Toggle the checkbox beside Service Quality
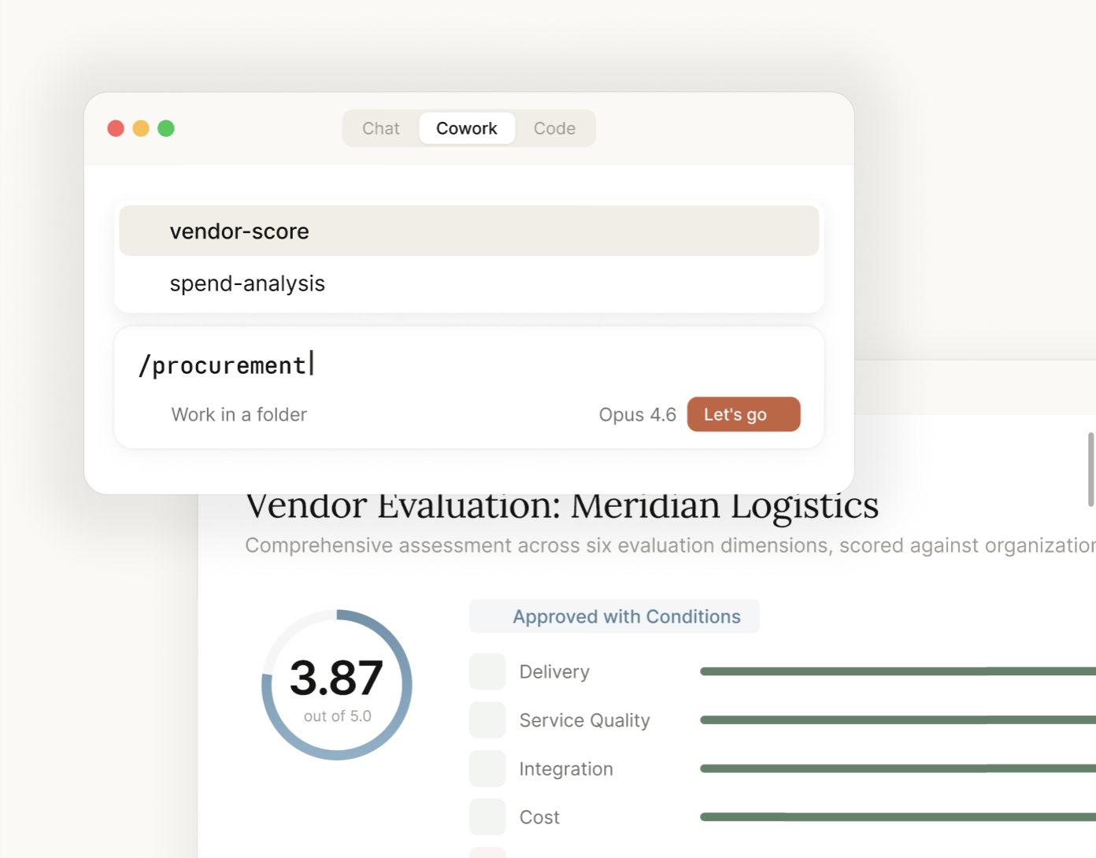Screen dimensions: 1096x858 [487, 719]
